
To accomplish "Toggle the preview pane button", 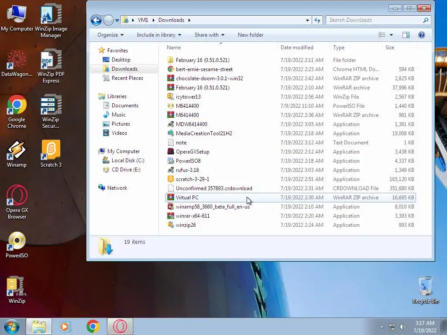I will point(406,35).
